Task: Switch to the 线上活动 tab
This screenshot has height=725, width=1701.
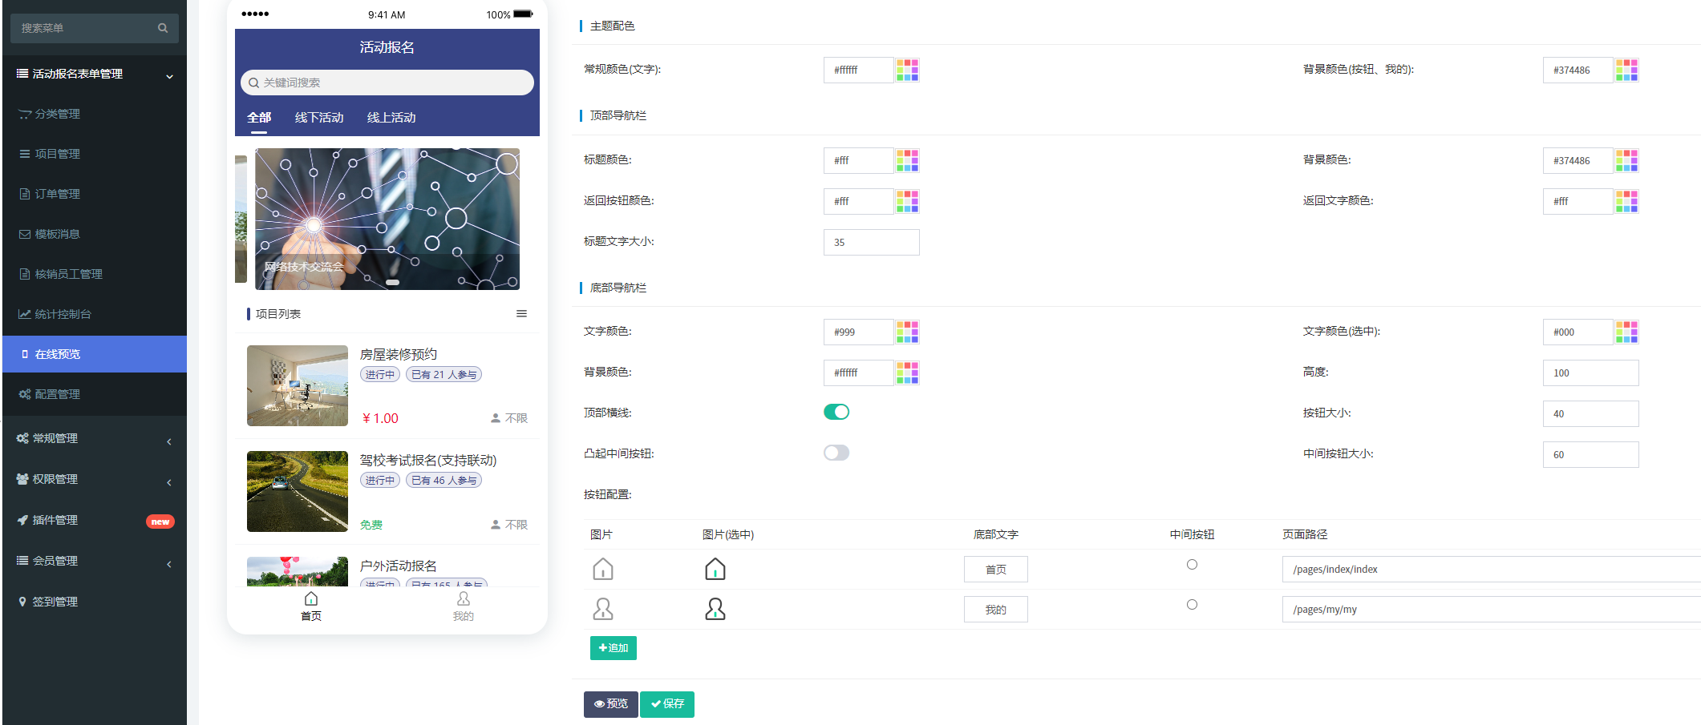Action: click(391, 118)
